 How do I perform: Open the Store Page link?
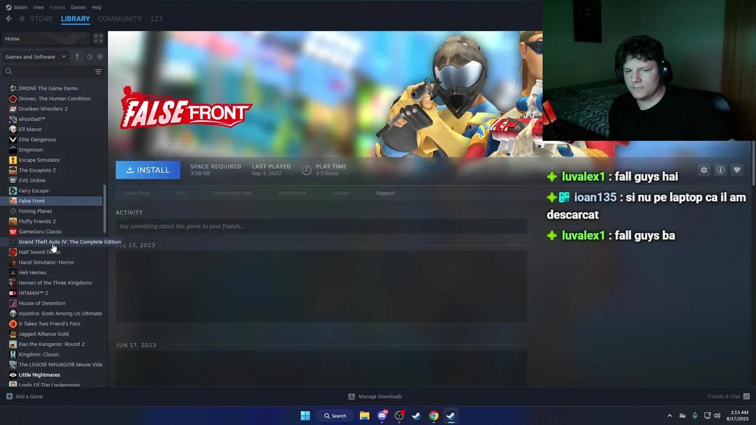tap(137, 193)
